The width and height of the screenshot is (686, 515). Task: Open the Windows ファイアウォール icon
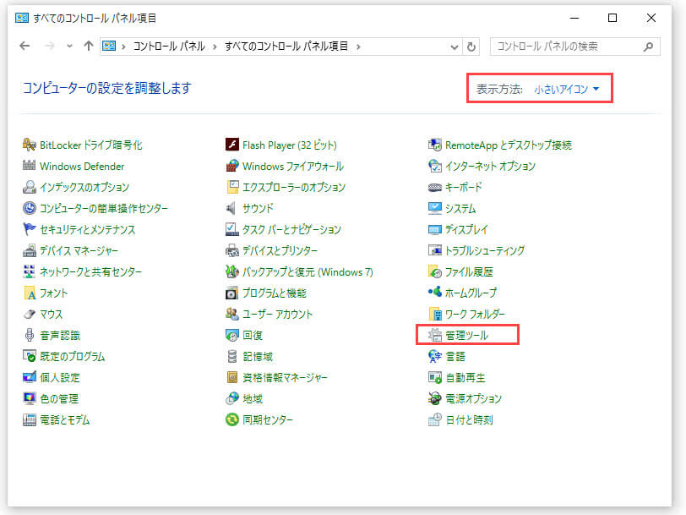coord(231,166)
